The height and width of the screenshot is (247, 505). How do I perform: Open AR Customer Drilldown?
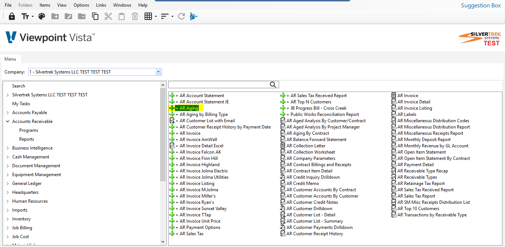click(x=309, y=209)
